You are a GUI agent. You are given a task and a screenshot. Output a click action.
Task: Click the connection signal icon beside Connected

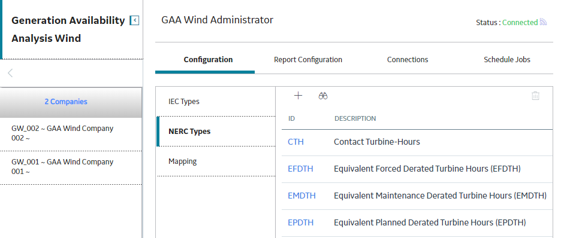543,22
